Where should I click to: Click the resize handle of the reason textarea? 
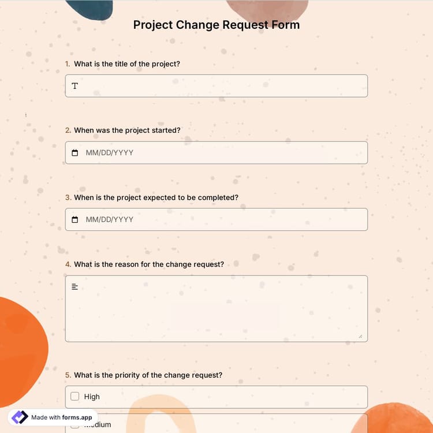[360, 336]
